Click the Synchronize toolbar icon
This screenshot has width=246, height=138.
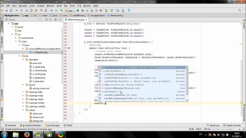click(x=11, y=10)
